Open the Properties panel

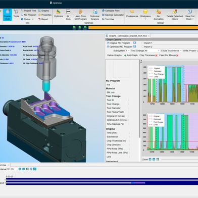point(45,15)
